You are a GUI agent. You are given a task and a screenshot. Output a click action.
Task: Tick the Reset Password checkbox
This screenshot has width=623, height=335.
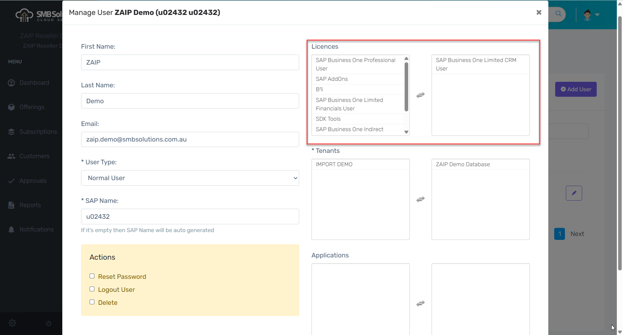coord(92,276)
